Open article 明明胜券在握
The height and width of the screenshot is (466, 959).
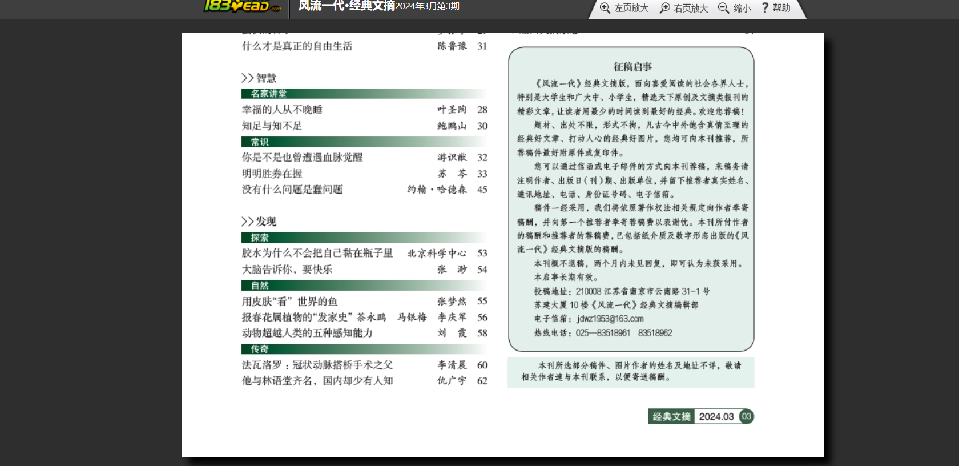[x=272, y=174]
